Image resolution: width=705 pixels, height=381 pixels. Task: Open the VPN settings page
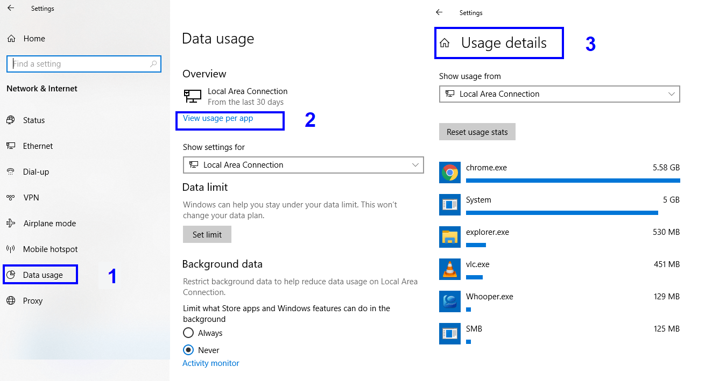31,197
